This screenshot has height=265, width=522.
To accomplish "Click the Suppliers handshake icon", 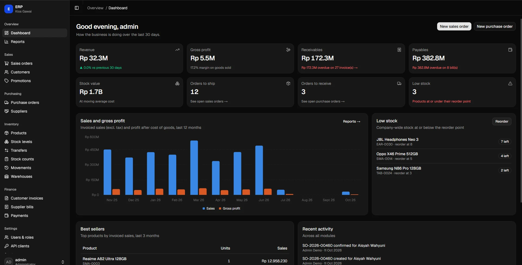I will [7, 111].
